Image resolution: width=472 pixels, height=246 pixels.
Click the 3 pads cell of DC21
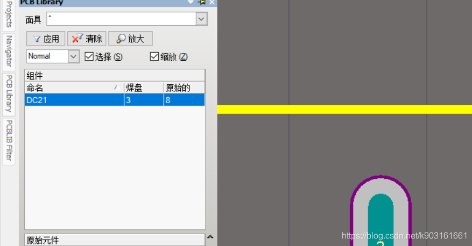[x=144, y=100]
